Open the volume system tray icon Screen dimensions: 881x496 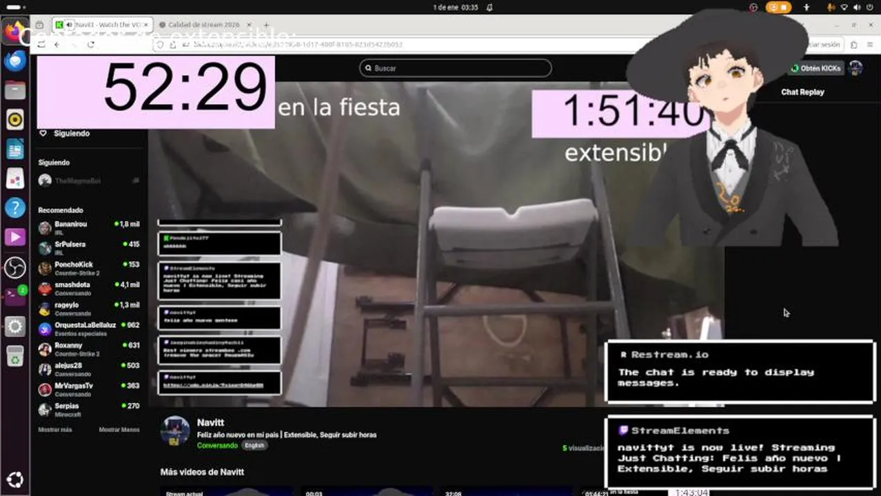click(x=856, y=8)
